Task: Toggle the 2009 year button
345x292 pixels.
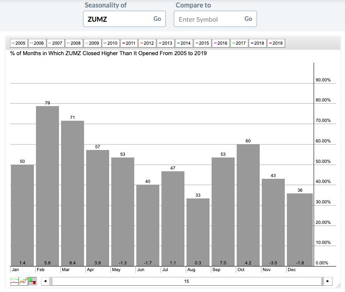Action: tap(92, 43)
